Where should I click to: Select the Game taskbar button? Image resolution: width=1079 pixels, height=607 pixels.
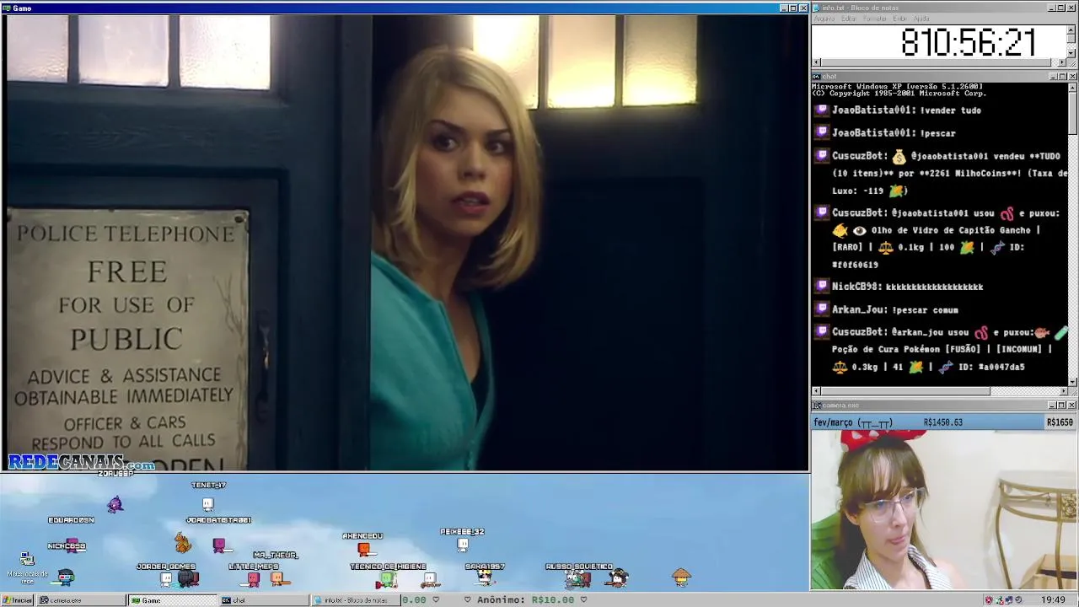(173, 600)
